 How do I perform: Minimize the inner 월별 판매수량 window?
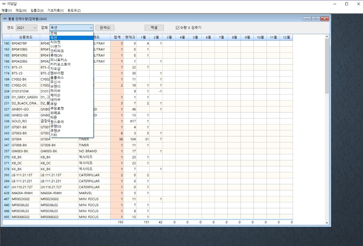point(307,19)
